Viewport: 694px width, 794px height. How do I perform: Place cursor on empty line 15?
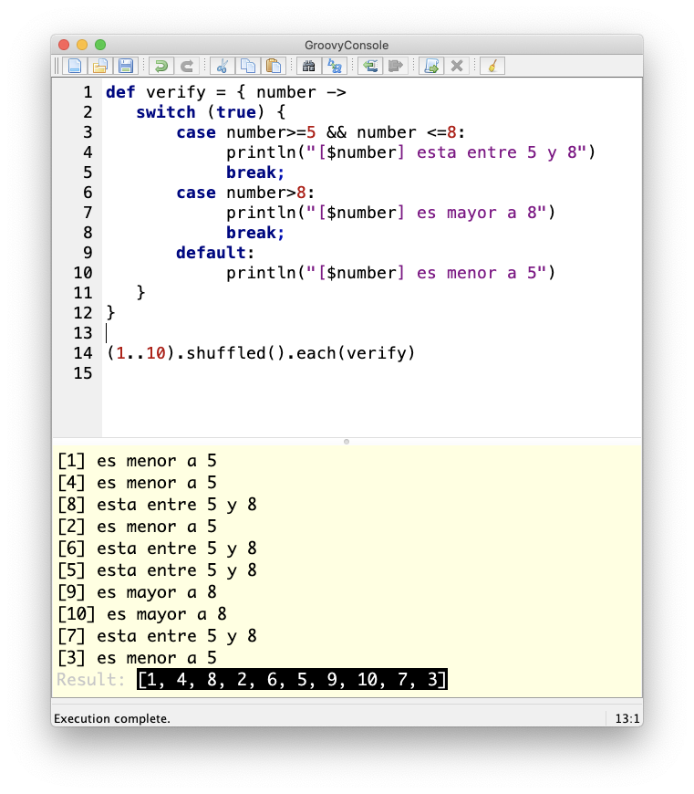(372, 373)
